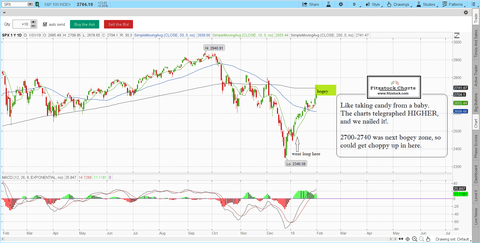Click the Sell the Bid button

[118, 24]
